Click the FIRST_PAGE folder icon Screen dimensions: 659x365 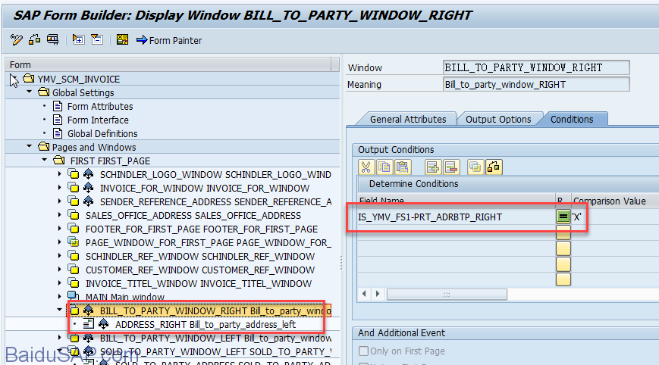59,161
